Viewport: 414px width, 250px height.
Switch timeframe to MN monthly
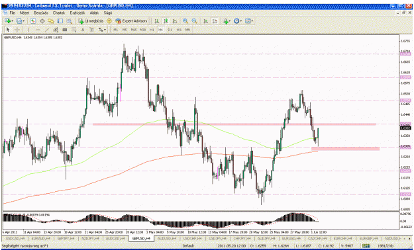187,30
